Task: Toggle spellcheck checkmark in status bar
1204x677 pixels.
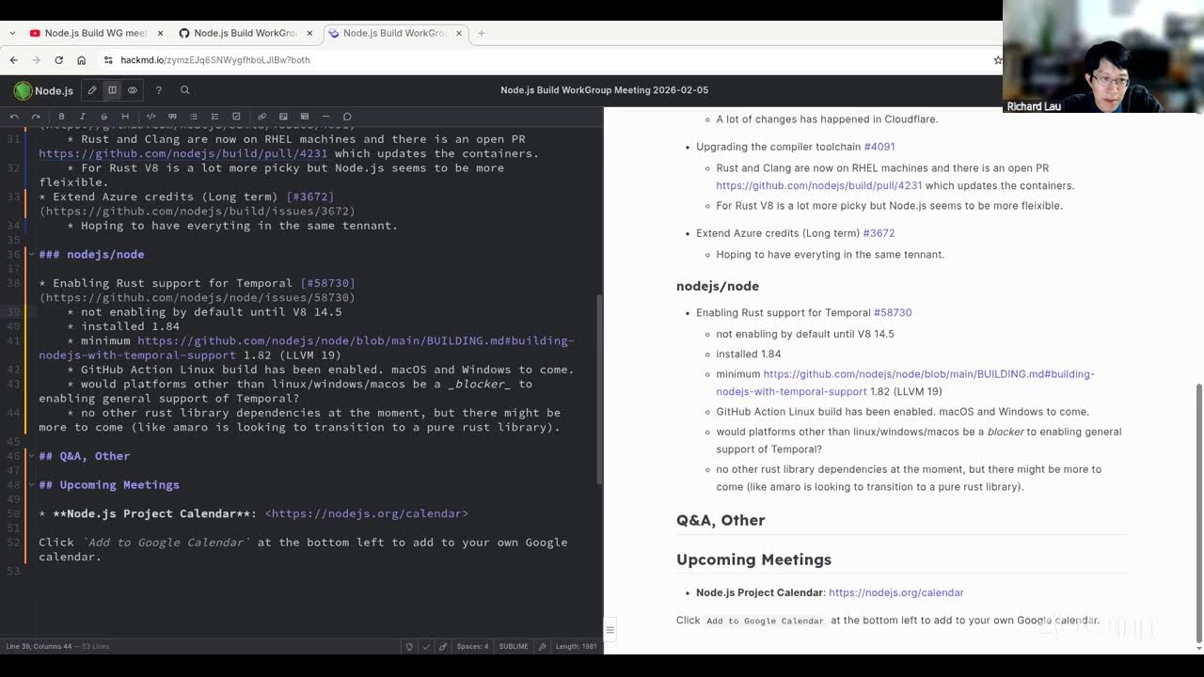Action: pyautogui.click(x=426, y=647)
